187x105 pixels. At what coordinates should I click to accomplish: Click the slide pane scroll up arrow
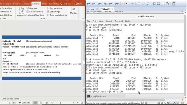tap(84, 21)
